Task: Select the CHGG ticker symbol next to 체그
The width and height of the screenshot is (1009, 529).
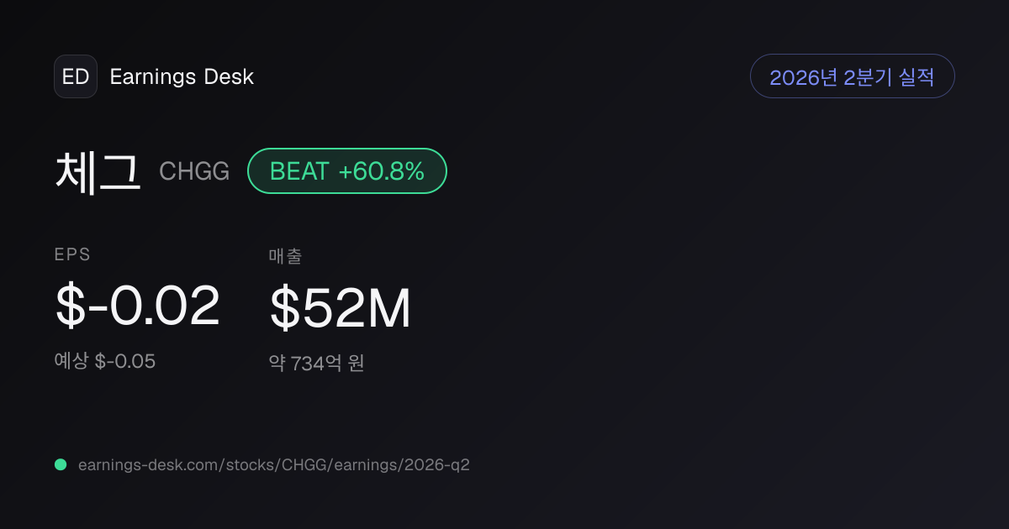Action: [x=194, y=171]
